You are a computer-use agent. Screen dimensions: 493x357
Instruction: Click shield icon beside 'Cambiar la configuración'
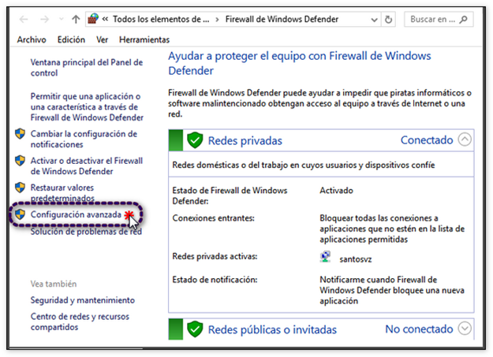21,133
